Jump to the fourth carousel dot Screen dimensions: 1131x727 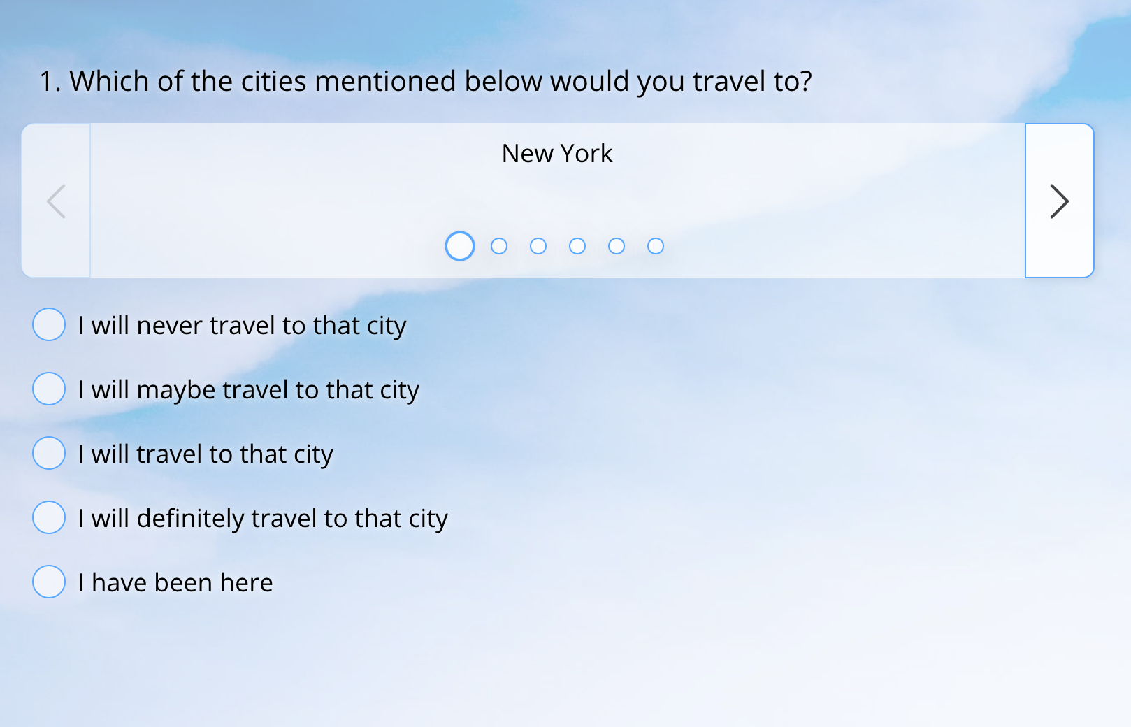click(x=577, y=246)
